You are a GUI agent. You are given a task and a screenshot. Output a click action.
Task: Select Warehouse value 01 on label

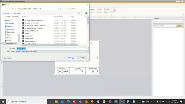click(93, 72)
